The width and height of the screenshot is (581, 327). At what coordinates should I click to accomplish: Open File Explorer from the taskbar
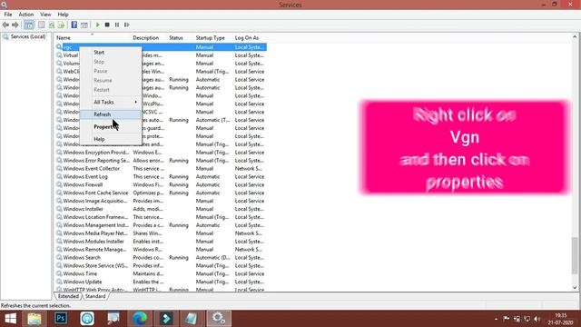[34, 319]
